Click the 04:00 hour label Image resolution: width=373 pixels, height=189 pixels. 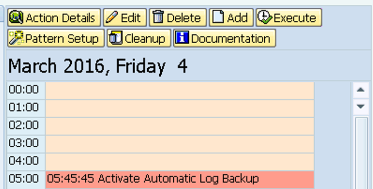(x=23, y=161)
